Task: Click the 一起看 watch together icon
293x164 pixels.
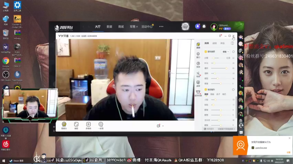Action: click(101, 125)
